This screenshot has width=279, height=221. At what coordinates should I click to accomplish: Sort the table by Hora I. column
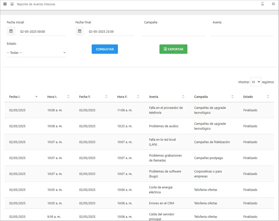pos(68,97)
